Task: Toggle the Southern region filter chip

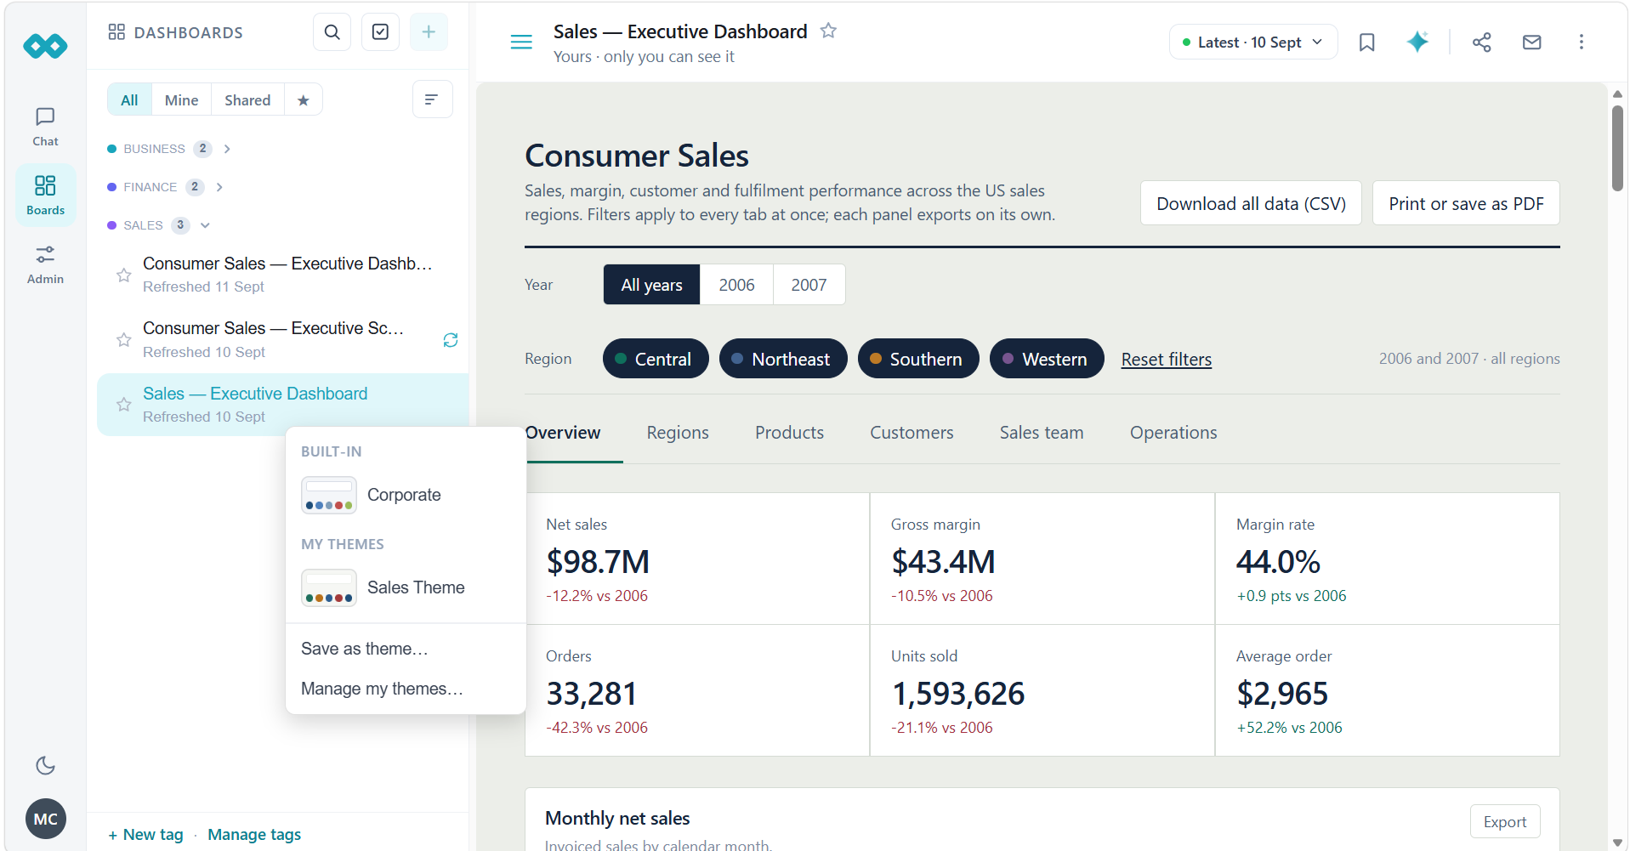Action: pyautogui.click(x=918, y=359)
